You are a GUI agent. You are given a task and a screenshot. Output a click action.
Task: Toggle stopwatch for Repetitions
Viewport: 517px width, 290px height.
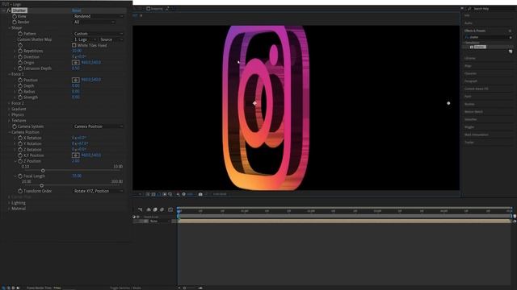pos(20,51)
